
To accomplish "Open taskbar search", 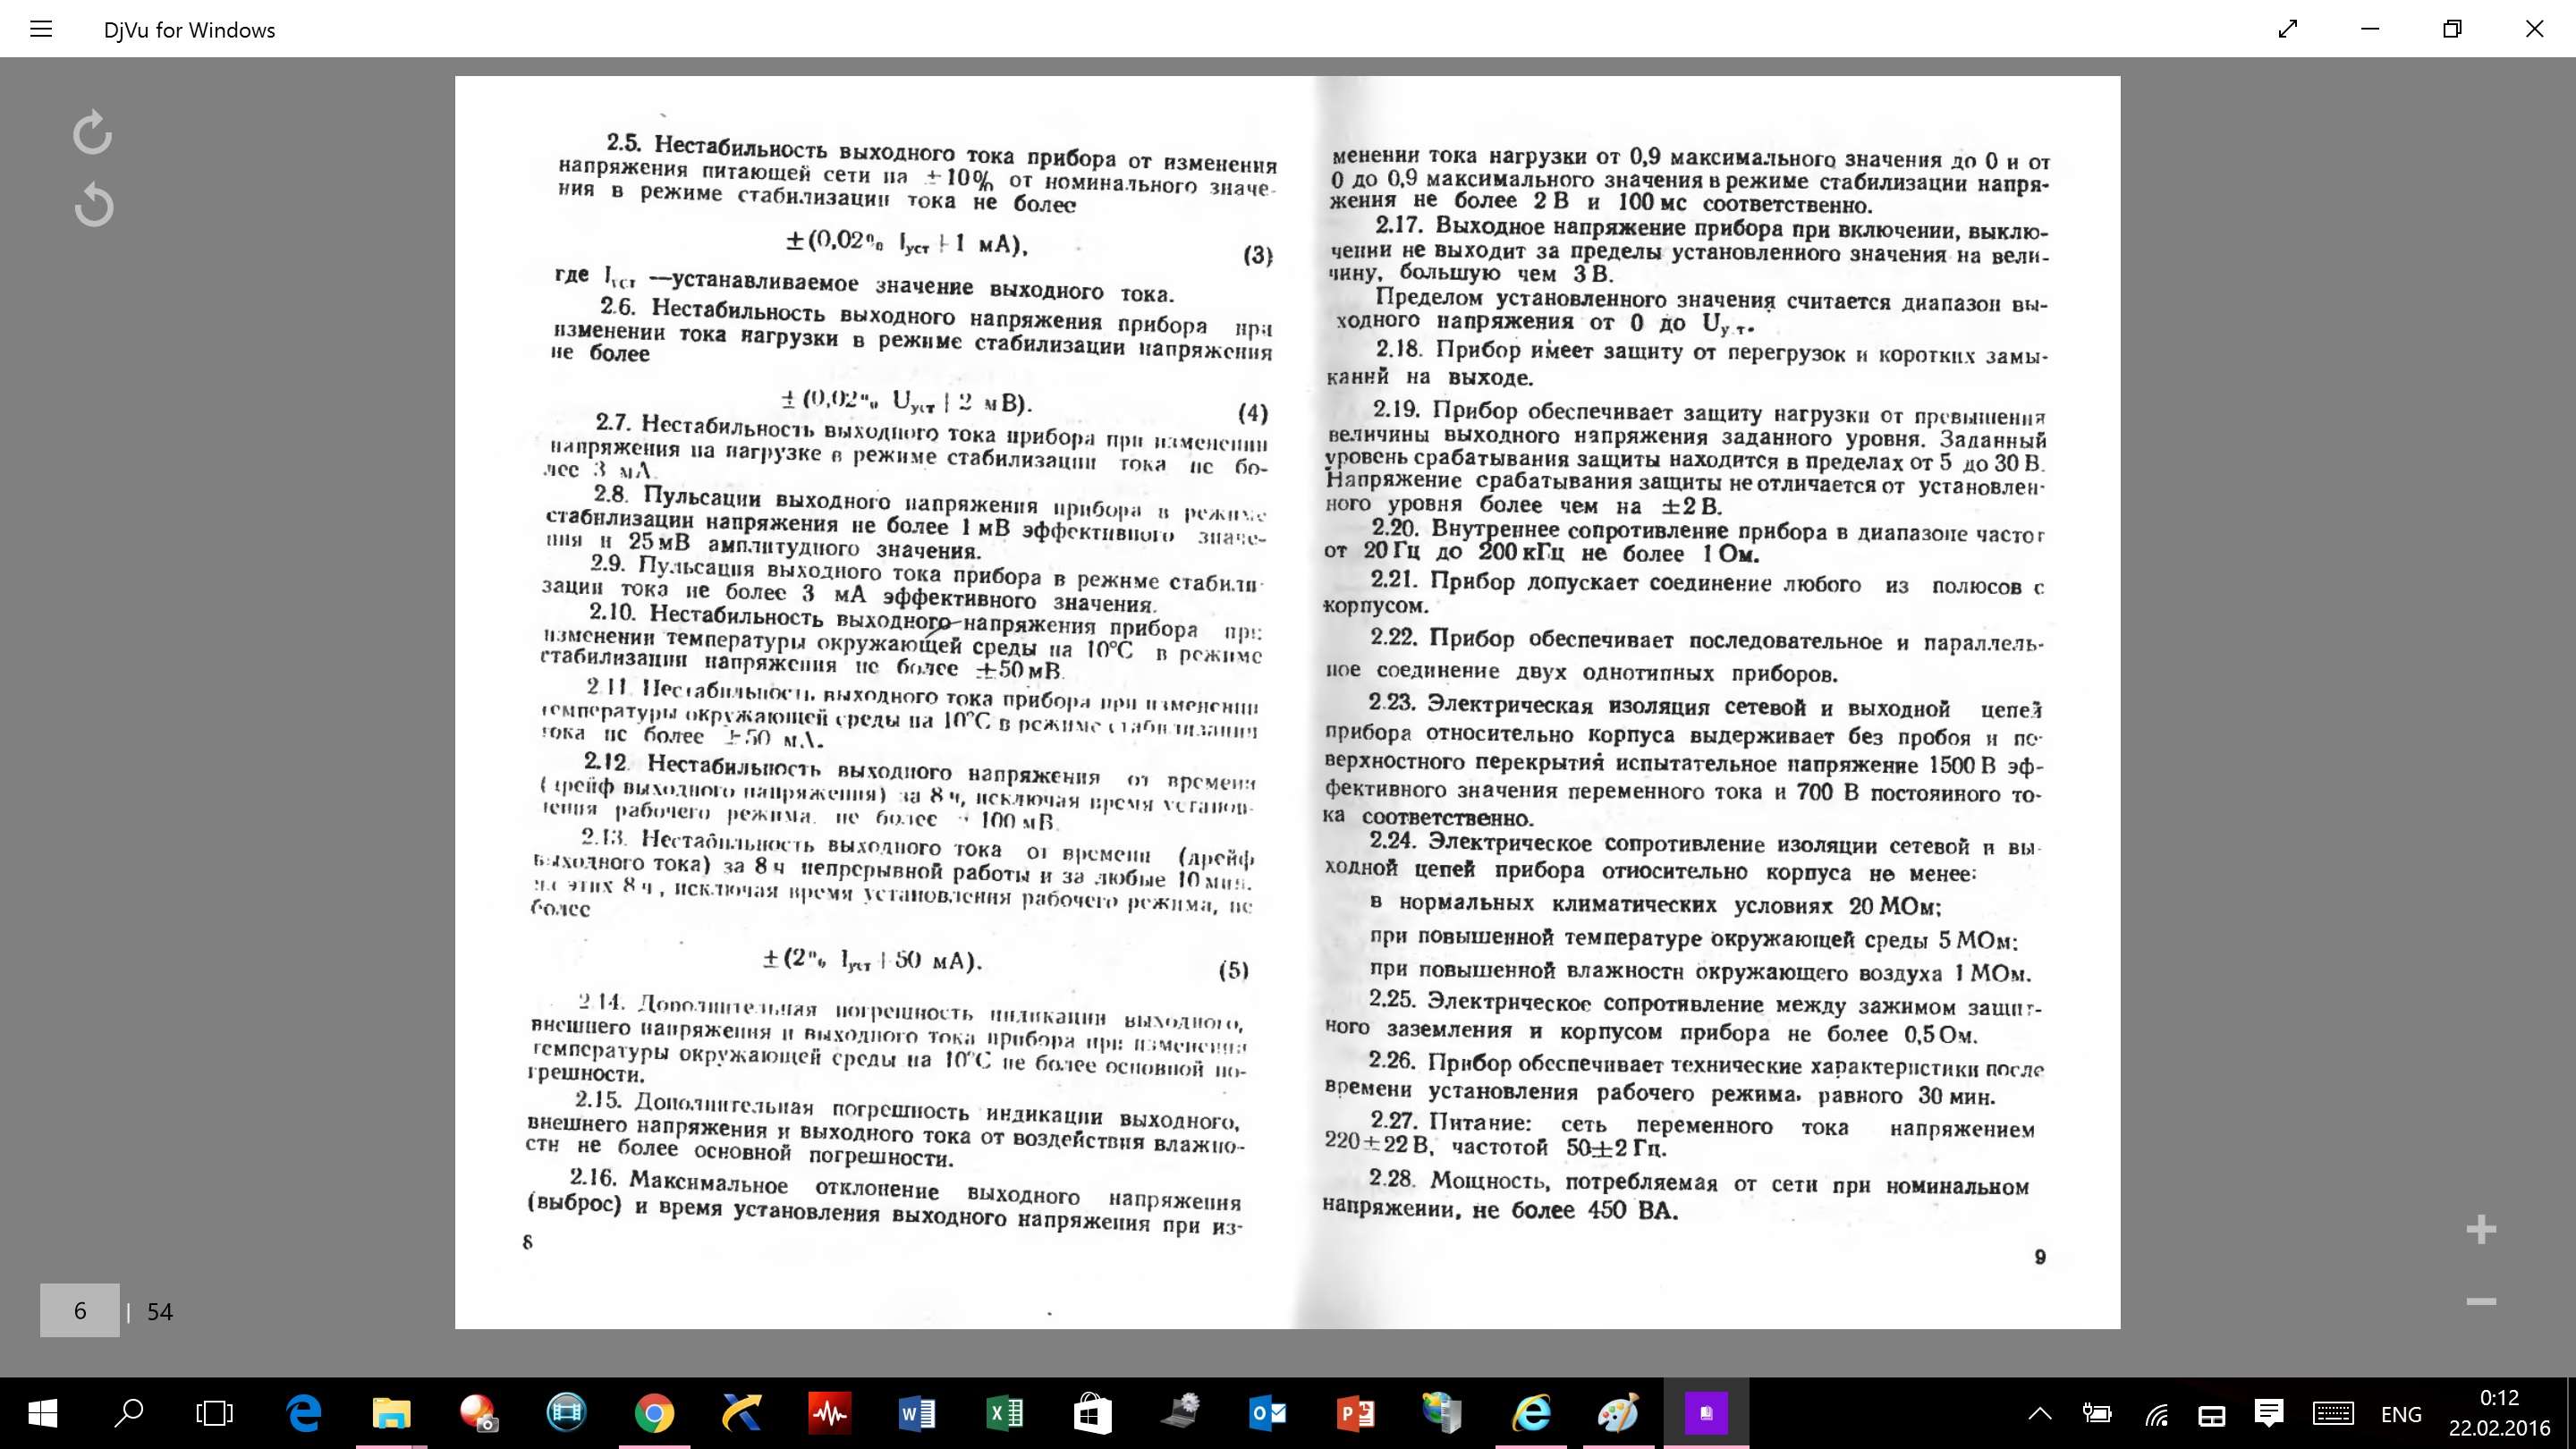I will pos(129,1413).
